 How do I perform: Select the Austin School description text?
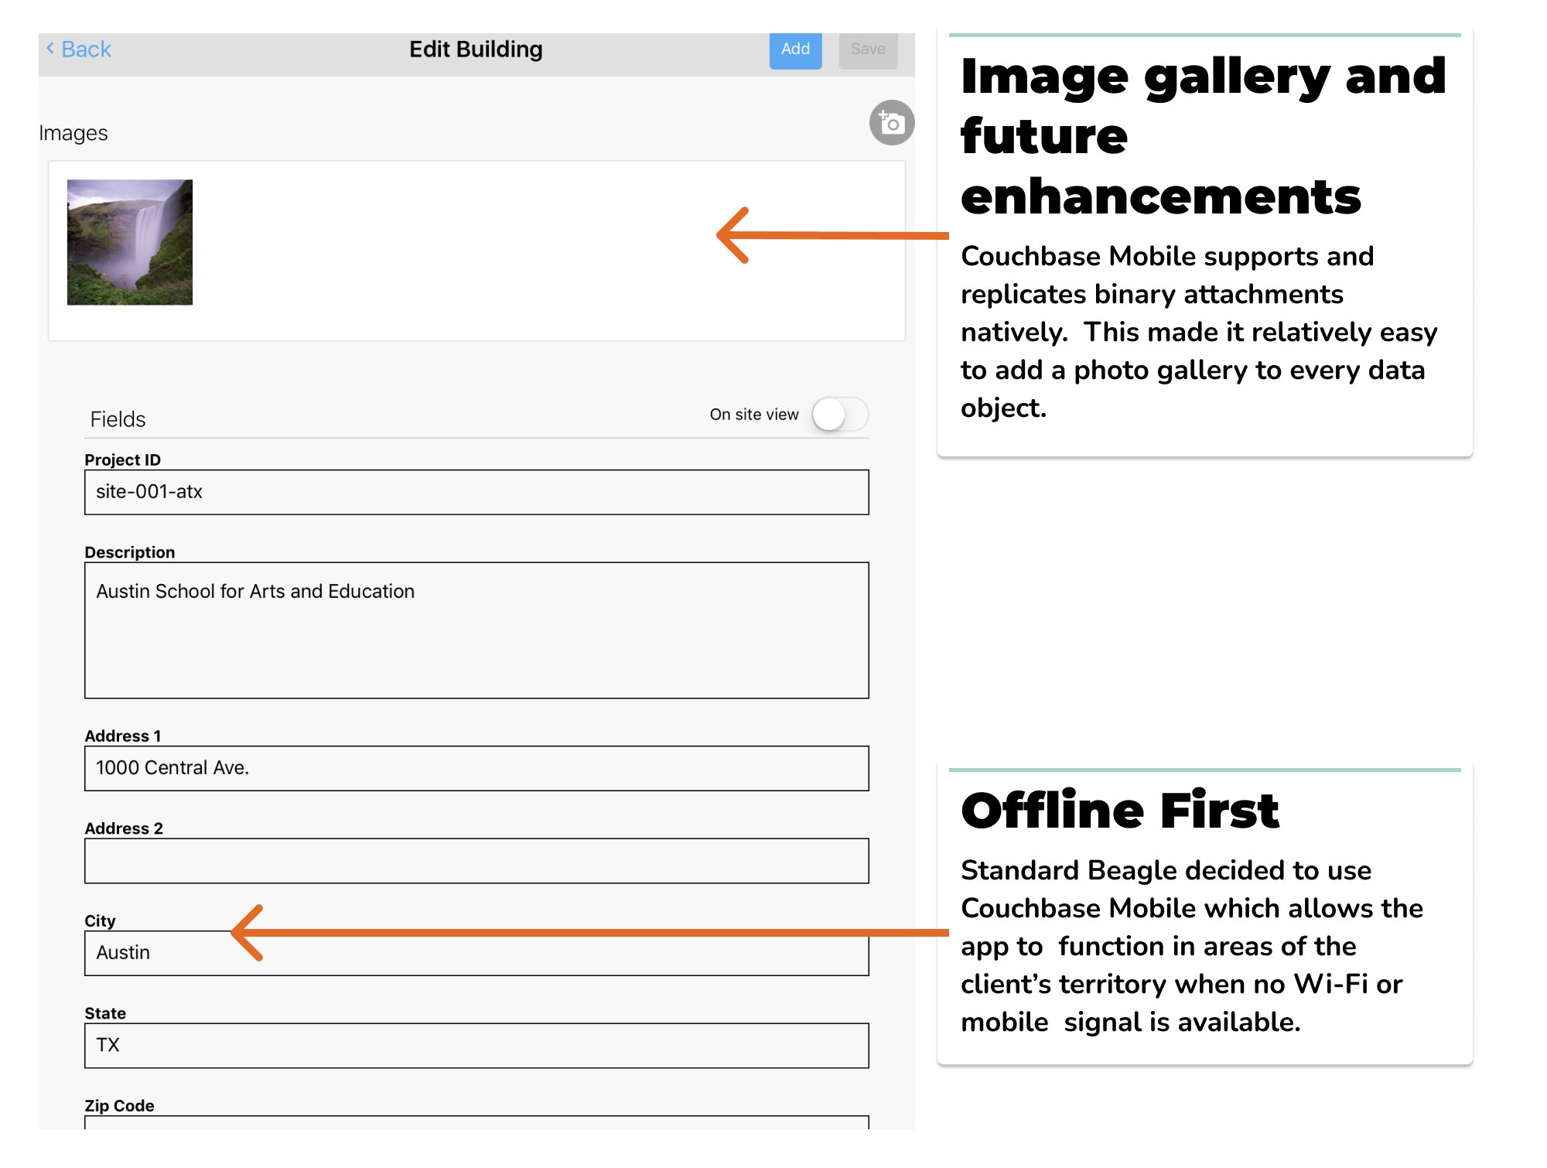[x=254, y=591]
